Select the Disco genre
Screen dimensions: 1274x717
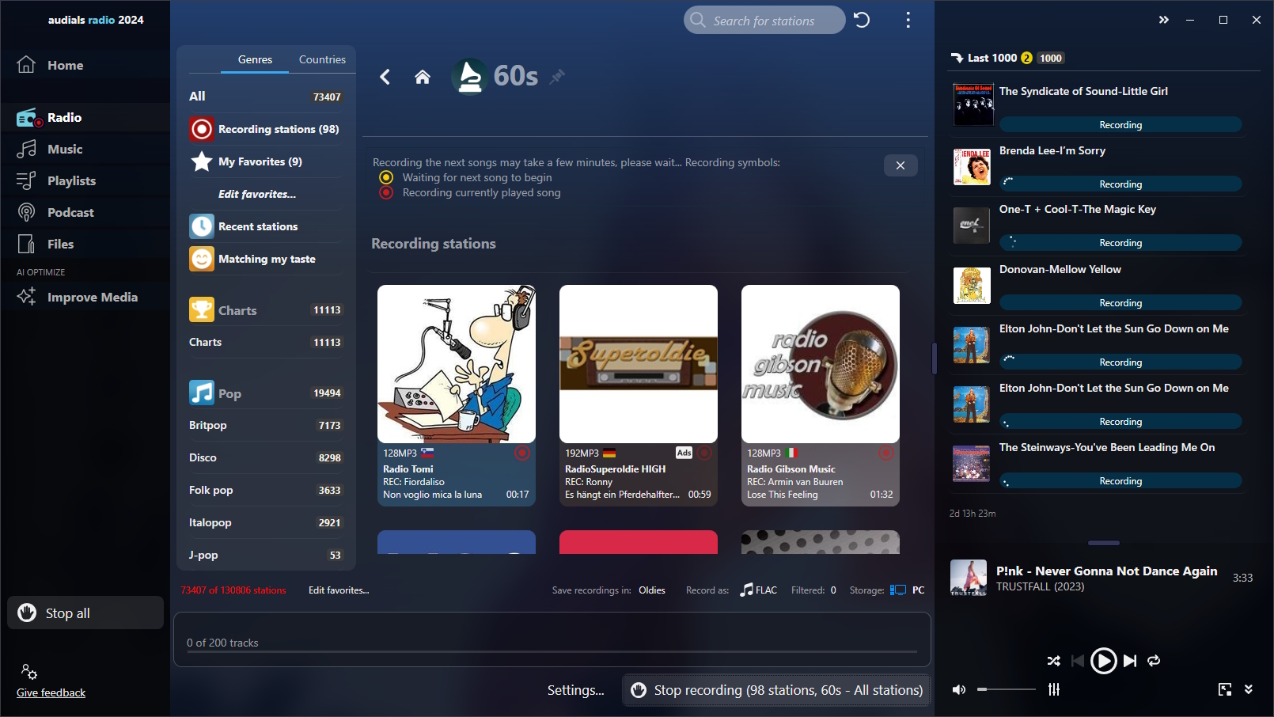point(266,457)
